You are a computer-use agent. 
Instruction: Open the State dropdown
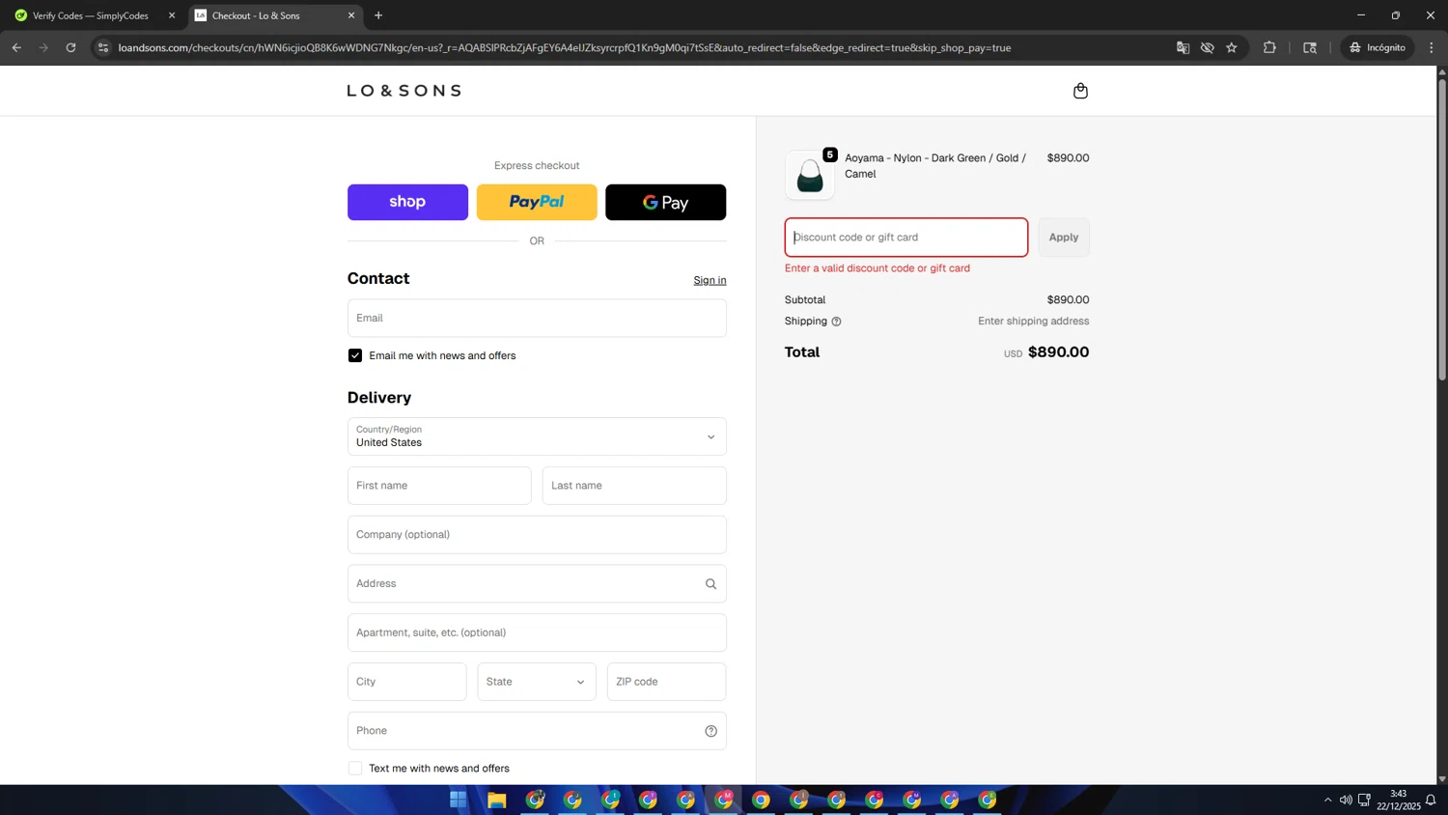point(537,682)
